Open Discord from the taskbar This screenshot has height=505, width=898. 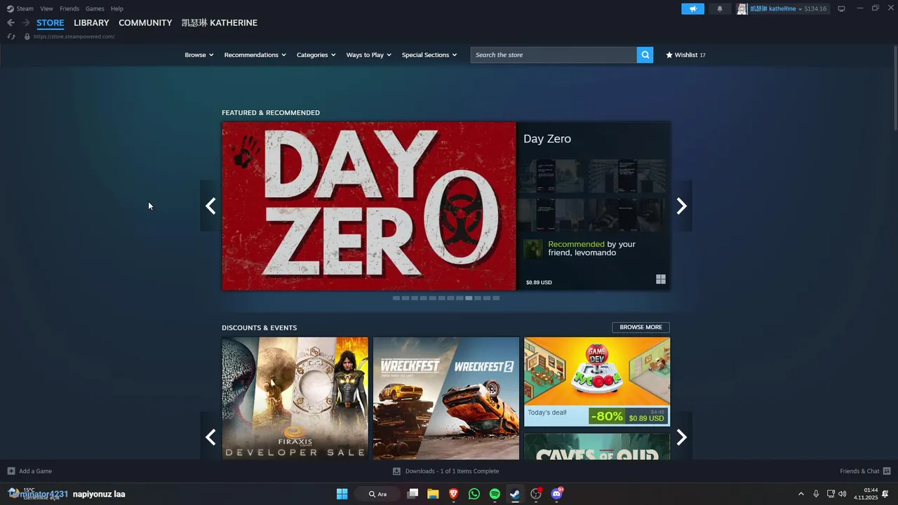[x=557, y=494]
